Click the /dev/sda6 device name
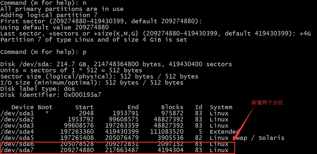This screenshot has width=317, height=154. [x=17, y=144]
